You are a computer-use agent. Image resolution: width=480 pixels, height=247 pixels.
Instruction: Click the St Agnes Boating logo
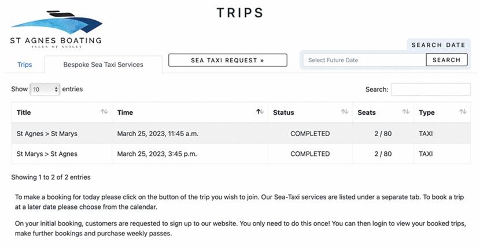point(56,29)
